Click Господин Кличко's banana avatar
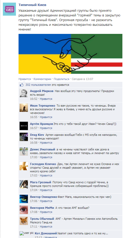 24,166
